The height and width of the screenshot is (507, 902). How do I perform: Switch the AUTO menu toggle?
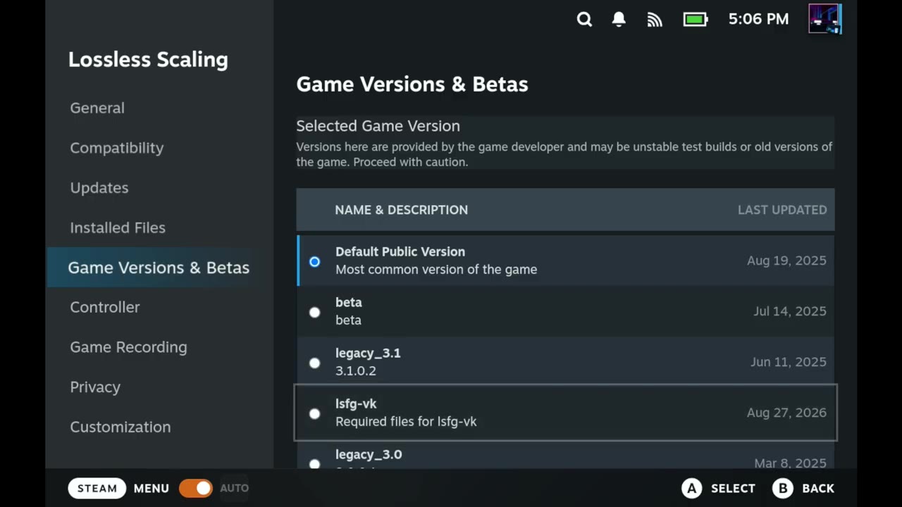pyautogui.click(x=195, y=488)
